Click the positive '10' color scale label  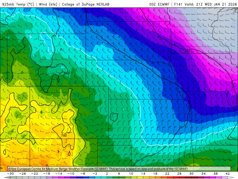click(131, 174)
